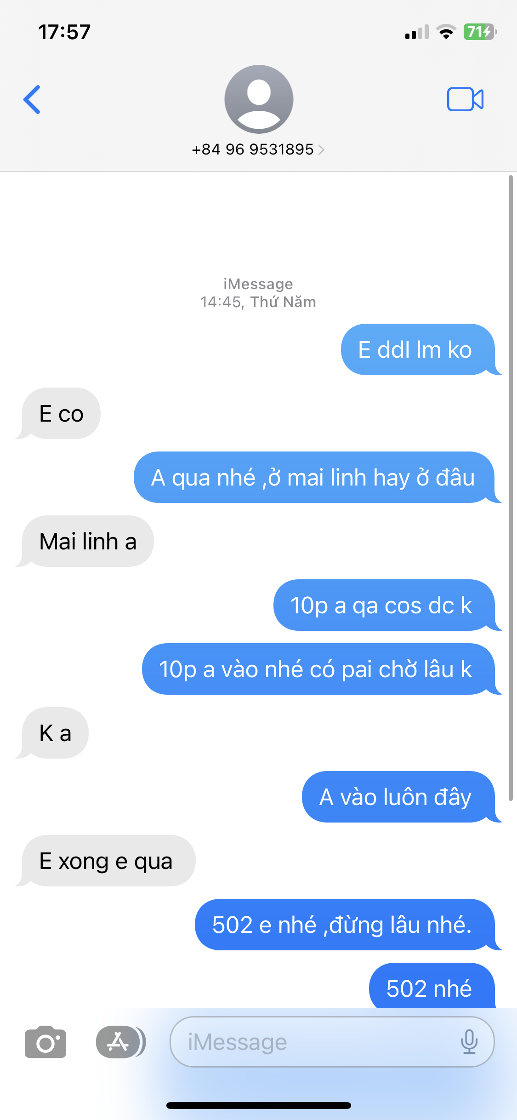Tap the Wi-Fi status icon
The image size is (517, 1120).
tap(446, 32)
